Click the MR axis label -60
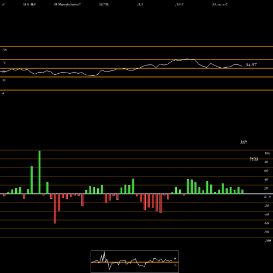 click(x=266, y=223)
